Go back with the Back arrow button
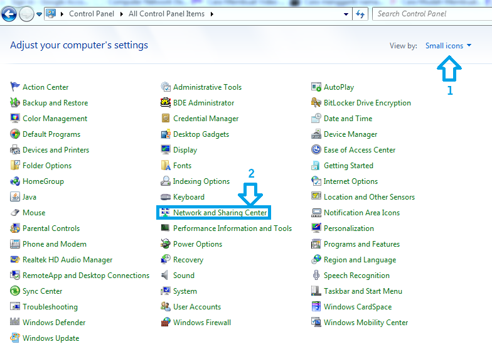 coord(9,14)
